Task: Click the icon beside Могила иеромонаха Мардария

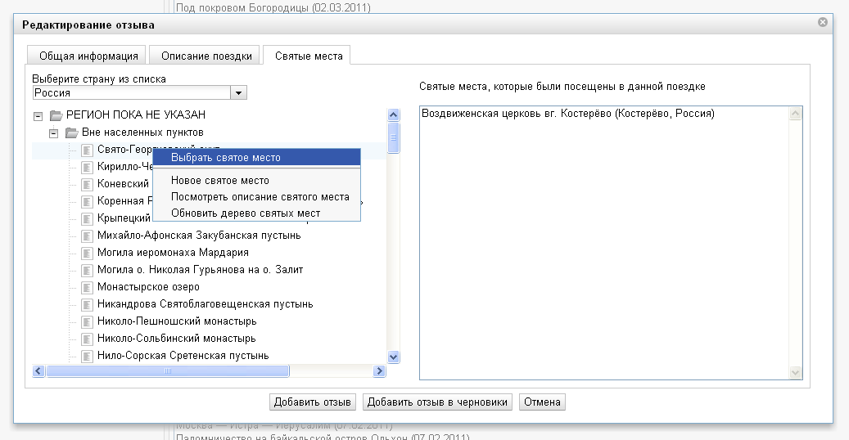Action: (x=88, y=253)
